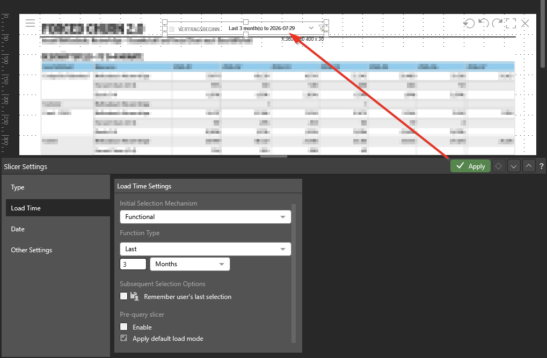The width and height of the screenshot is (547, 358).
Task: Open help via question mark icon
Action: (x=542, y=166)
